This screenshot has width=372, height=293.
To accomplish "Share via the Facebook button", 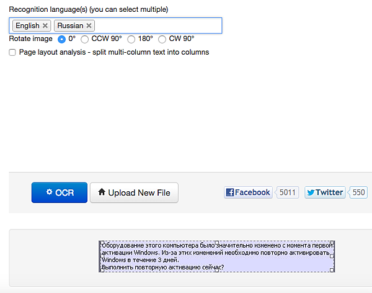I will (248, 192).
